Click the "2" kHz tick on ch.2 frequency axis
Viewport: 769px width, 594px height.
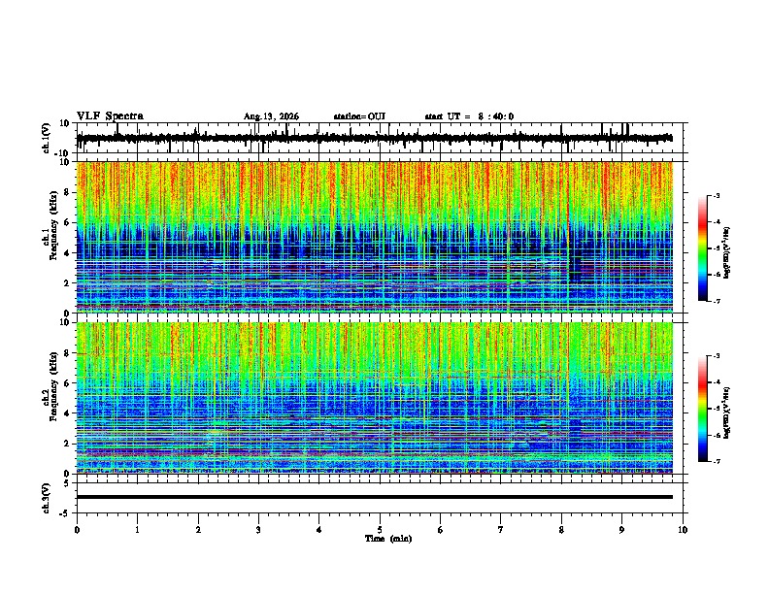click(x=68, y=444)
